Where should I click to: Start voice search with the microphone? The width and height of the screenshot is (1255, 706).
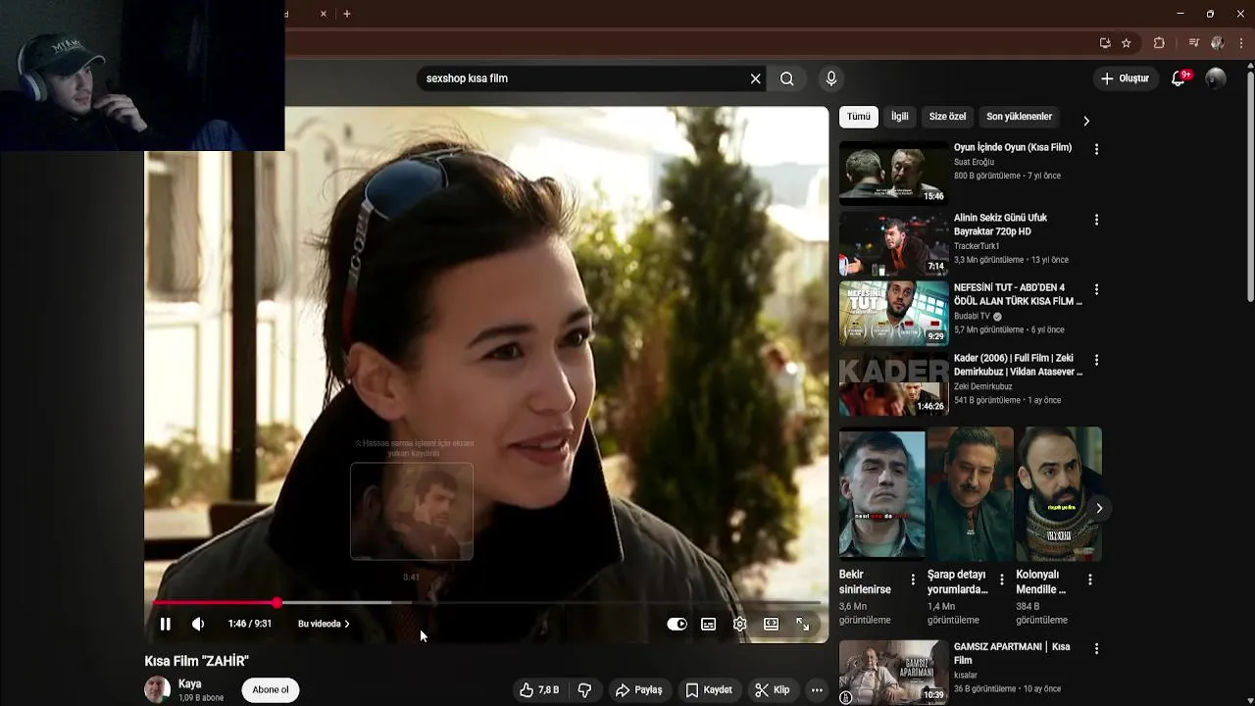tap(831, 78)
